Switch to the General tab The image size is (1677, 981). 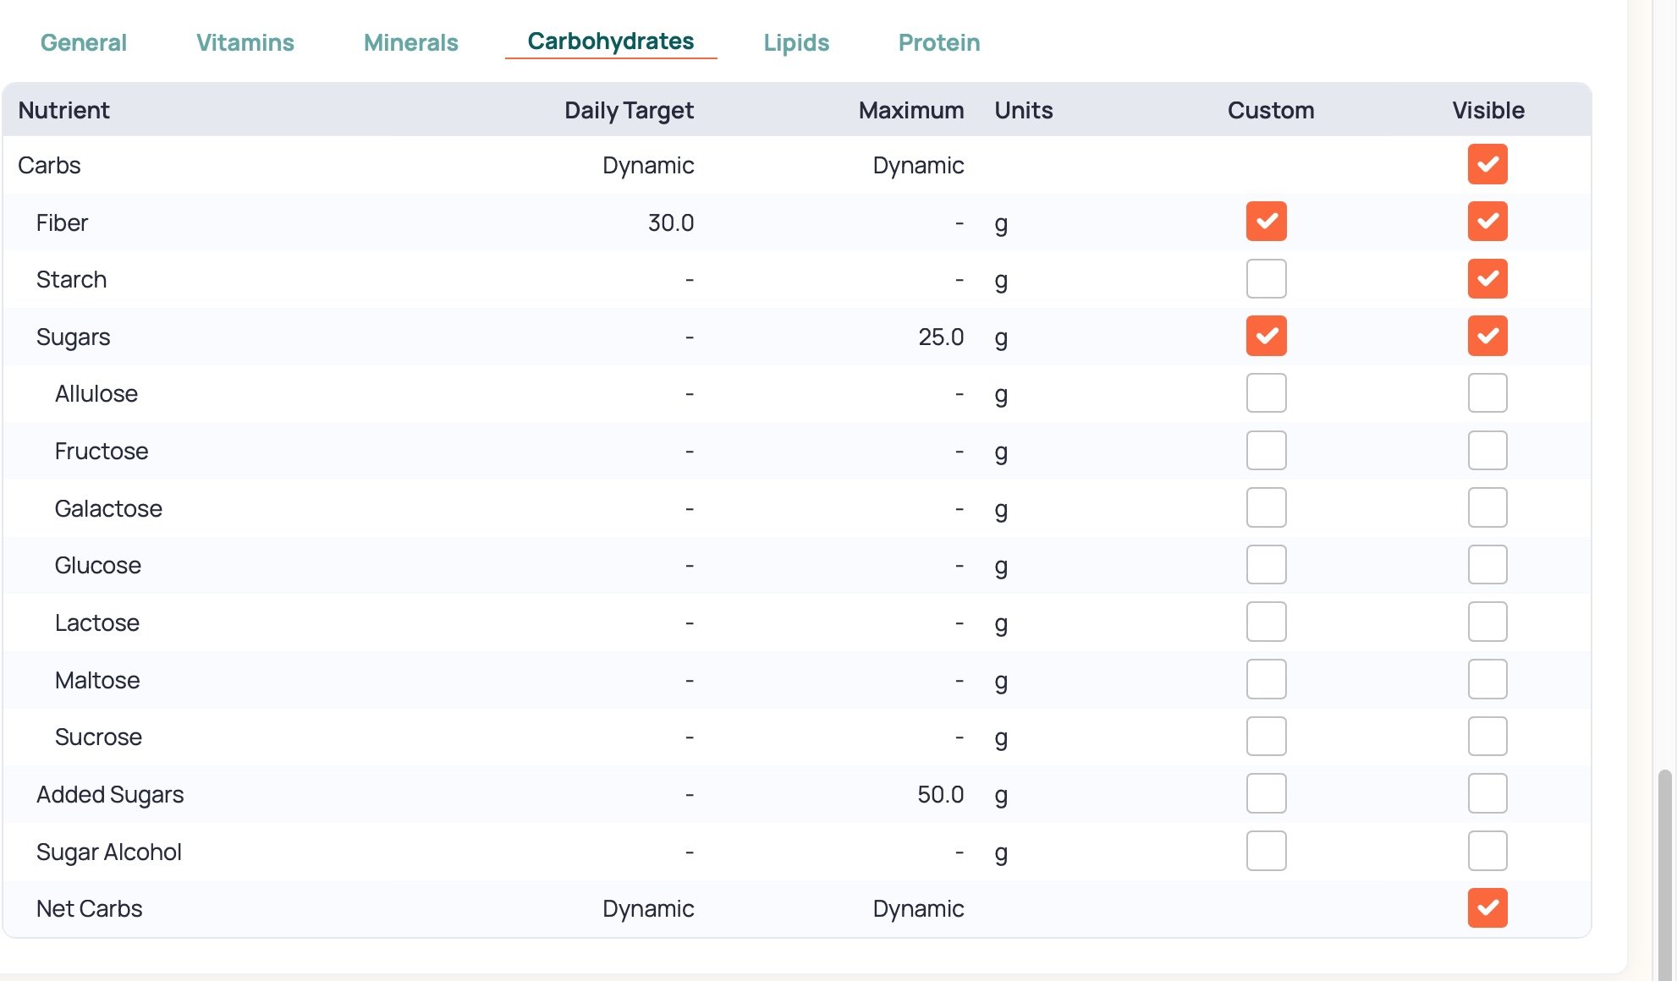pyautogui.click(x=83, y=42)
